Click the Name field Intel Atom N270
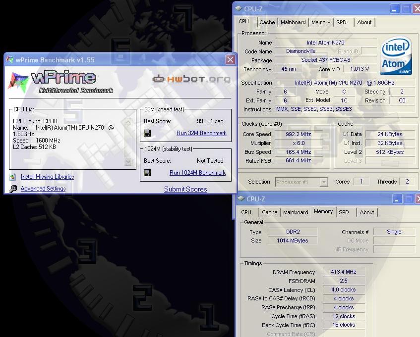The image size is (420, 337). [326, 43]
